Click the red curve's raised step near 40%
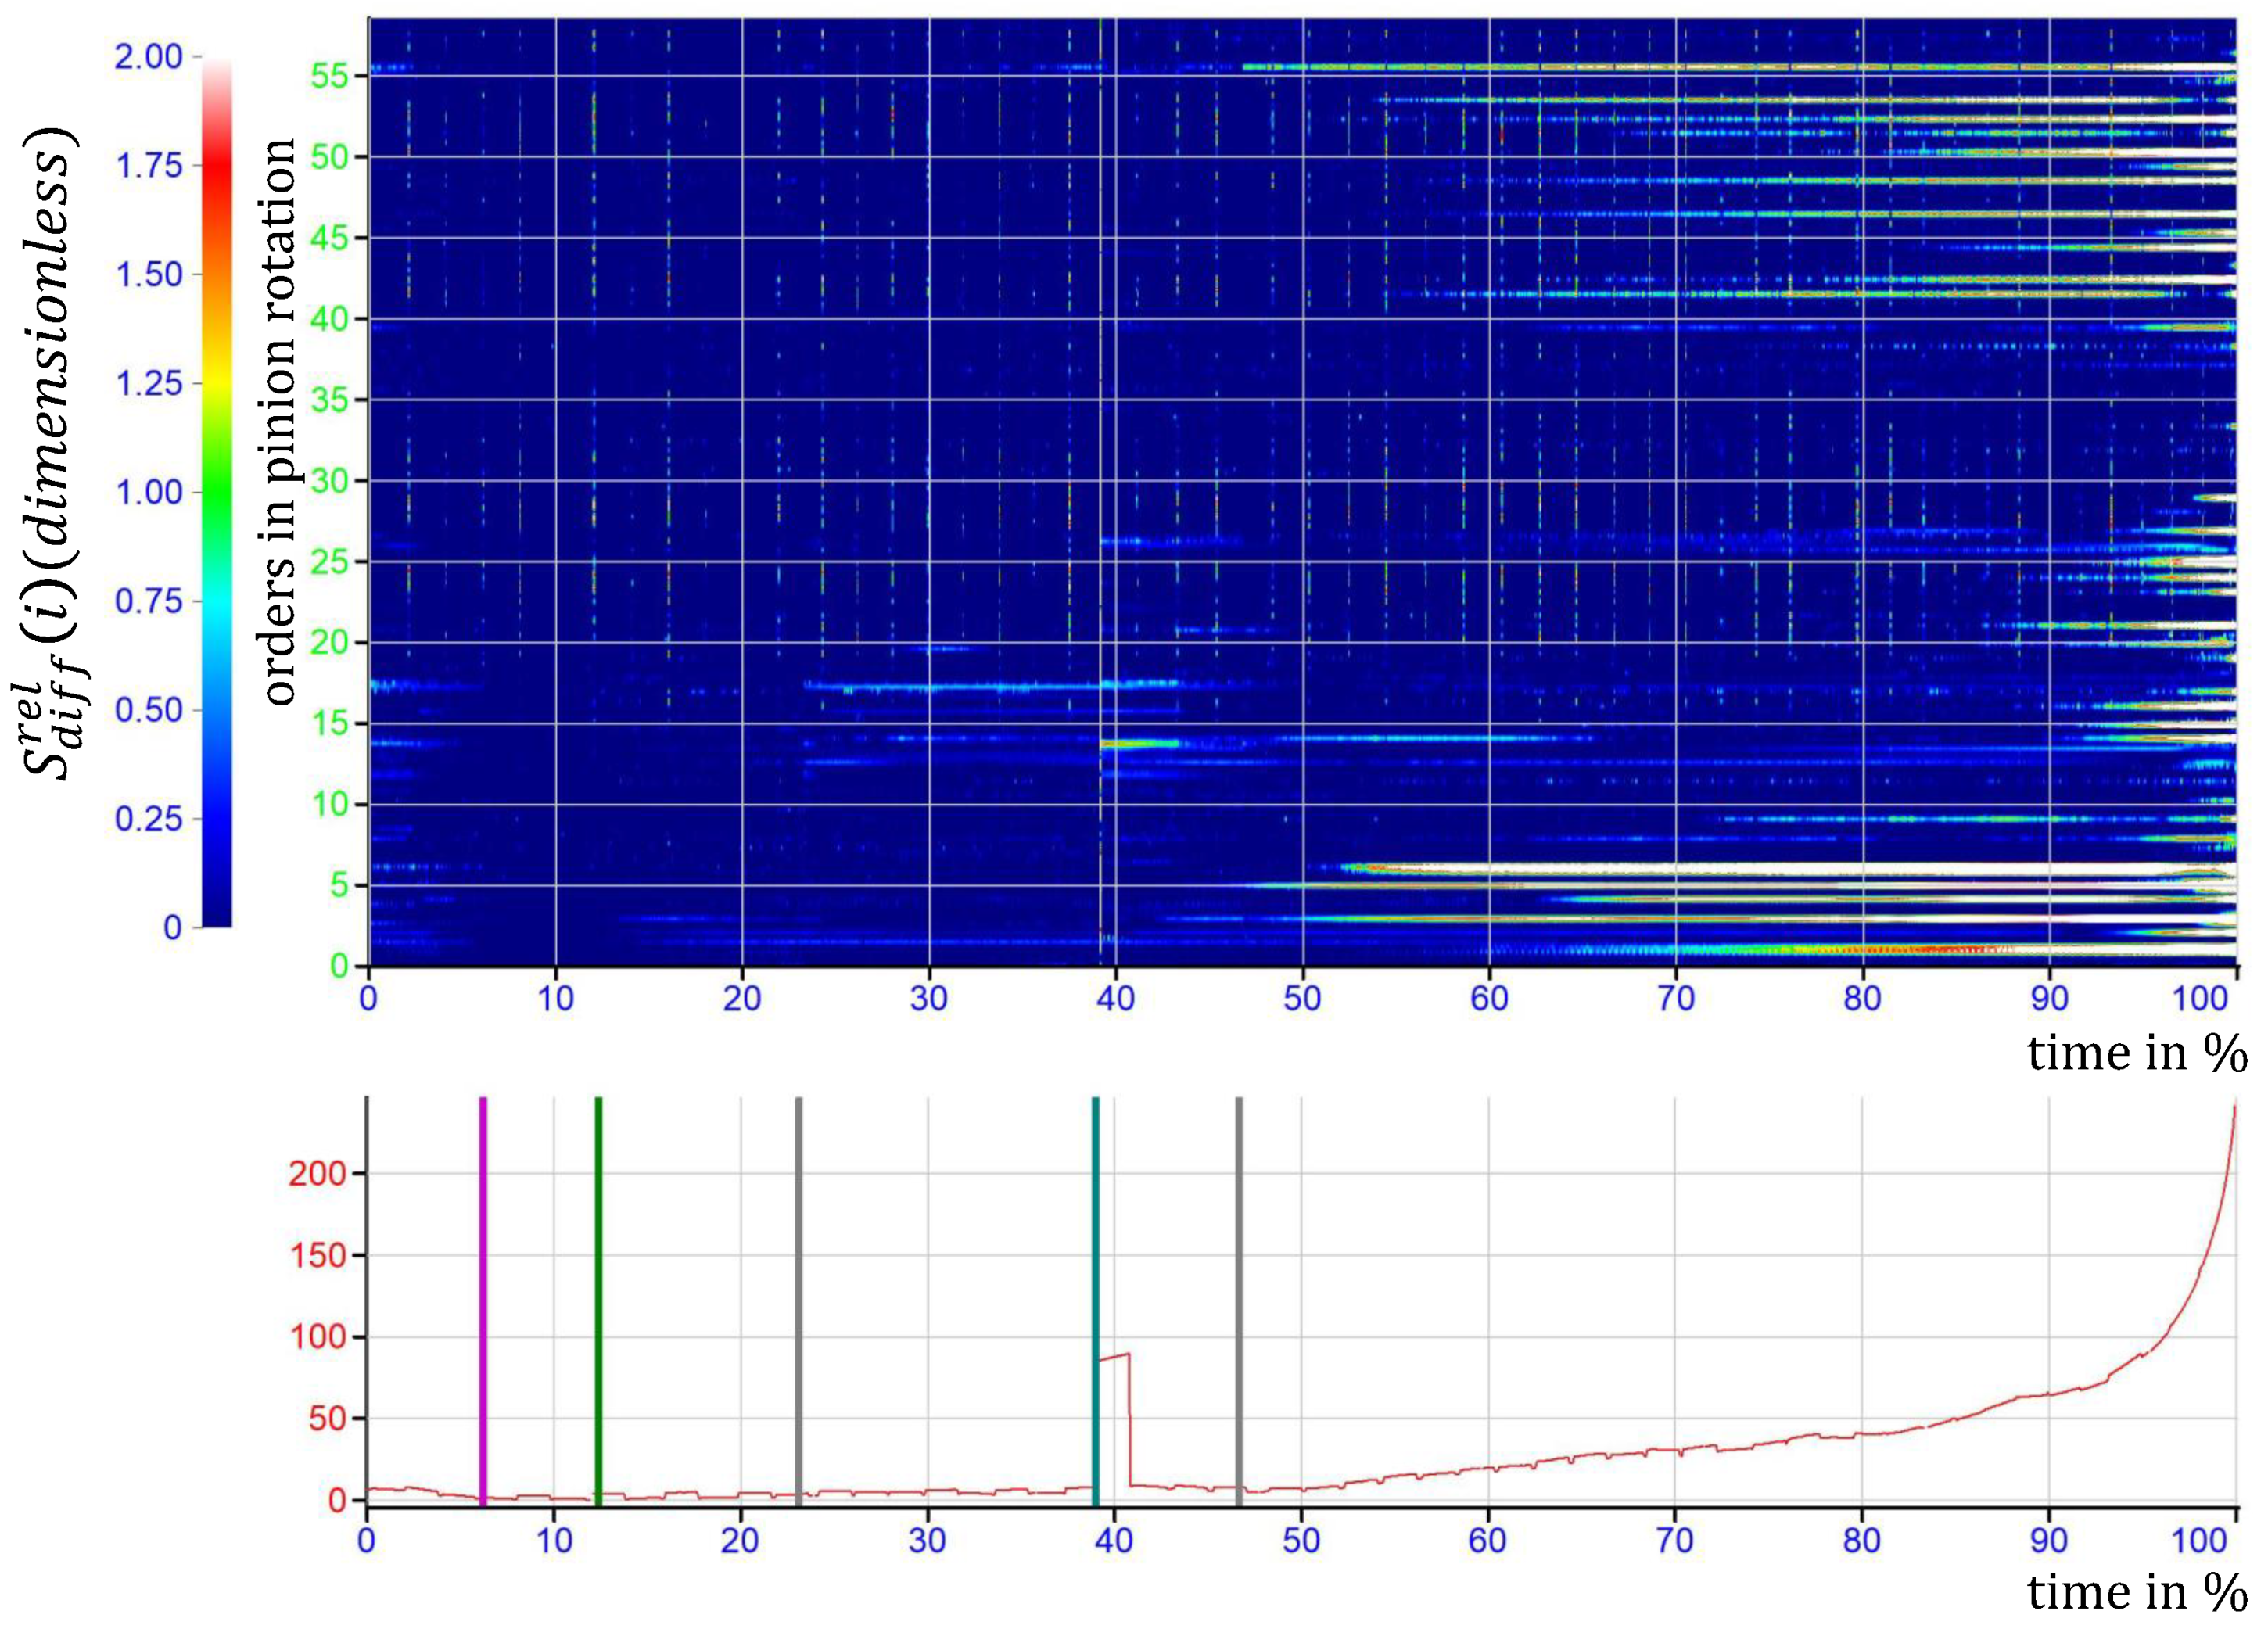The width and height of the screenshot is (2268, 1636). 1114,1357
